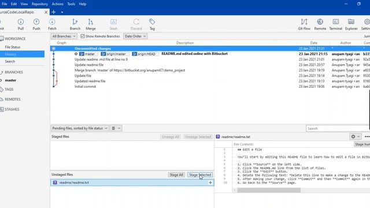Open the Help menu
This screenshot has height=208, width=370.
(x=82, y=4)
